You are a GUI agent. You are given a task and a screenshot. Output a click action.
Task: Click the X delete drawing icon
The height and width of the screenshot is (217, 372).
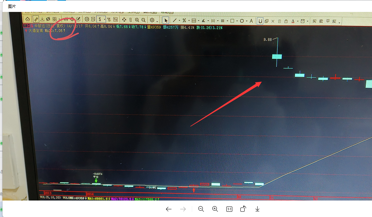click(273, 21)
